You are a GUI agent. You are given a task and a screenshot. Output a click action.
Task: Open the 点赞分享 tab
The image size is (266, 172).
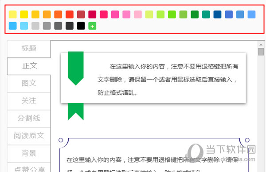29,168
